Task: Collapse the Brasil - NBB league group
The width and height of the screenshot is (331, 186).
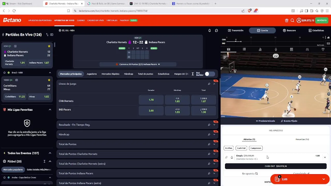Action: (50, 73)
